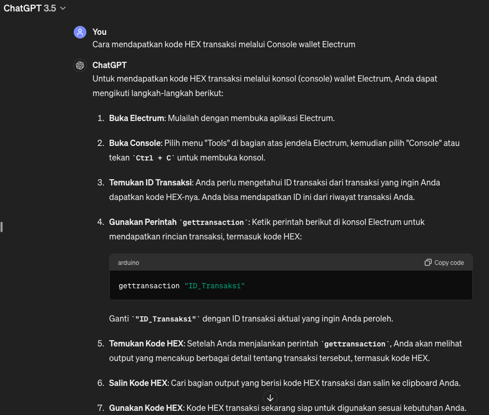
Task: Click the "ChatGPT" sender name above the reply
Action: click(x=110, y=65)
